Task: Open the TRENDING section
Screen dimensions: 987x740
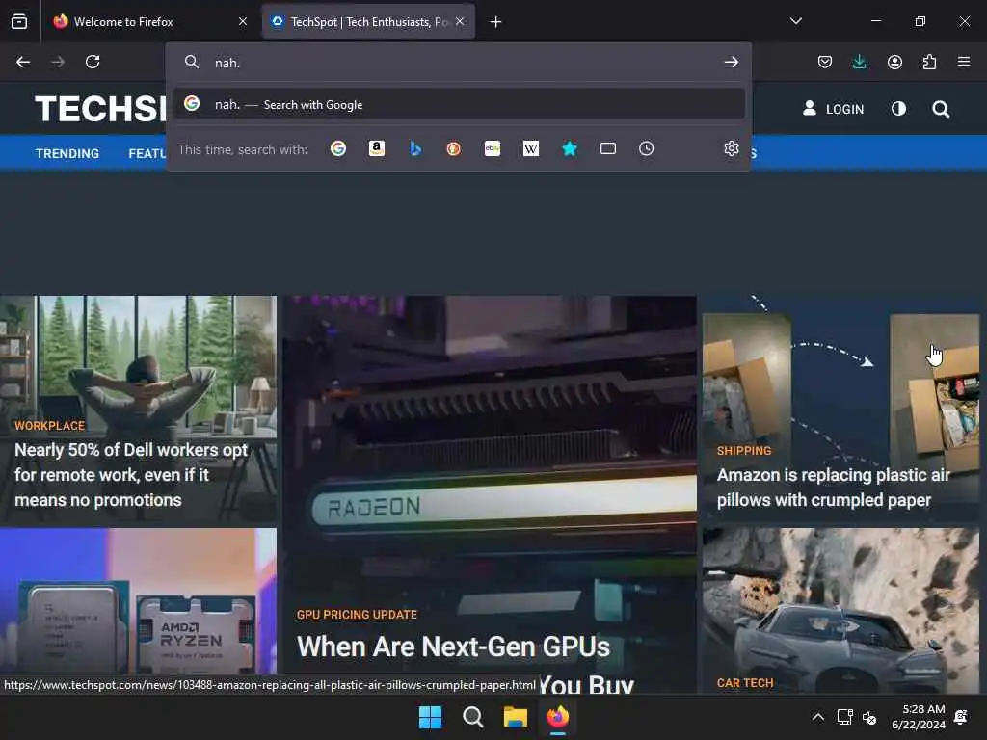Action: coord(67,153)
